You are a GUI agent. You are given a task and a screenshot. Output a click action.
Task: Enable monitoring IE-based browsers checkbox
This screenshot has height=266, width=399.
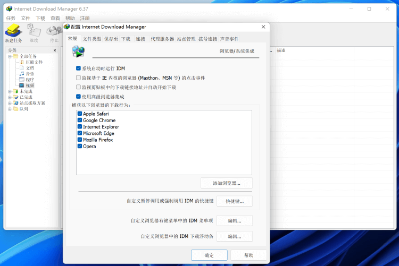(78, 78)
